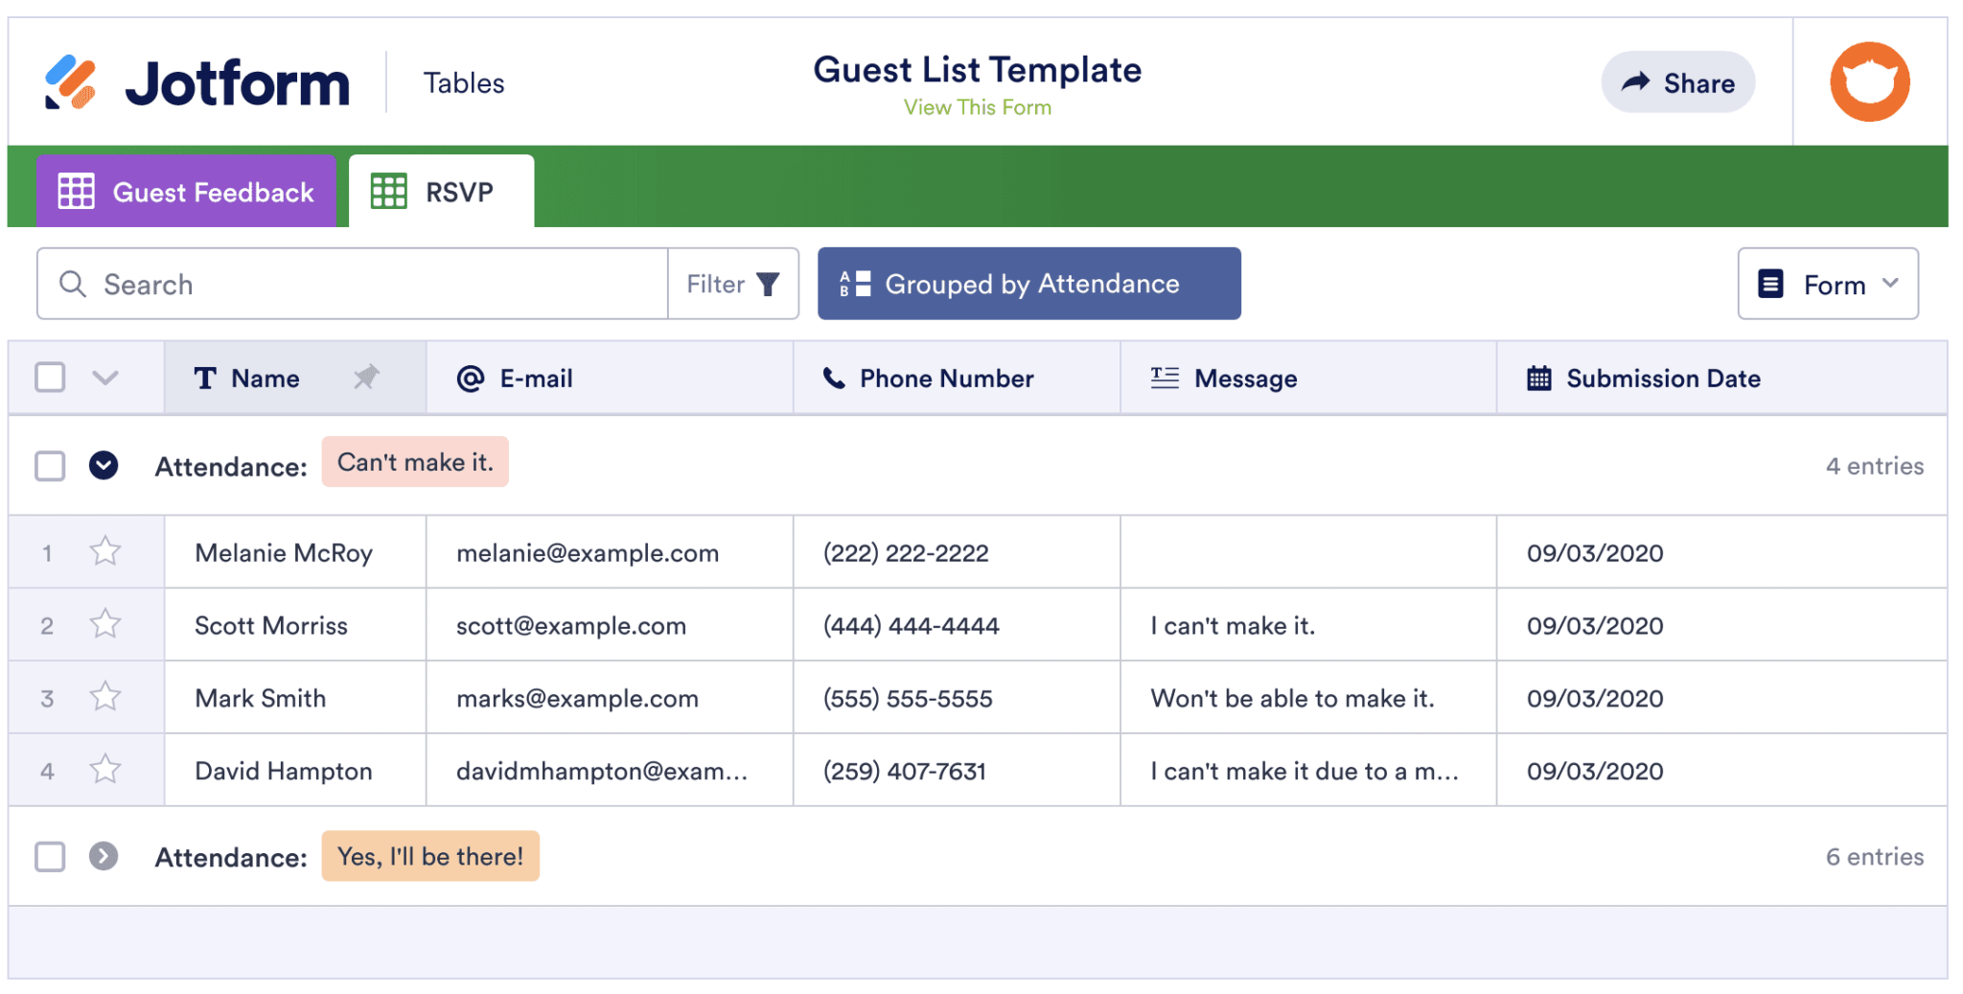The height and width of the screenshot is (994, 1963).
Task: Select the header select-all checkbox
Action: (49, 378)
